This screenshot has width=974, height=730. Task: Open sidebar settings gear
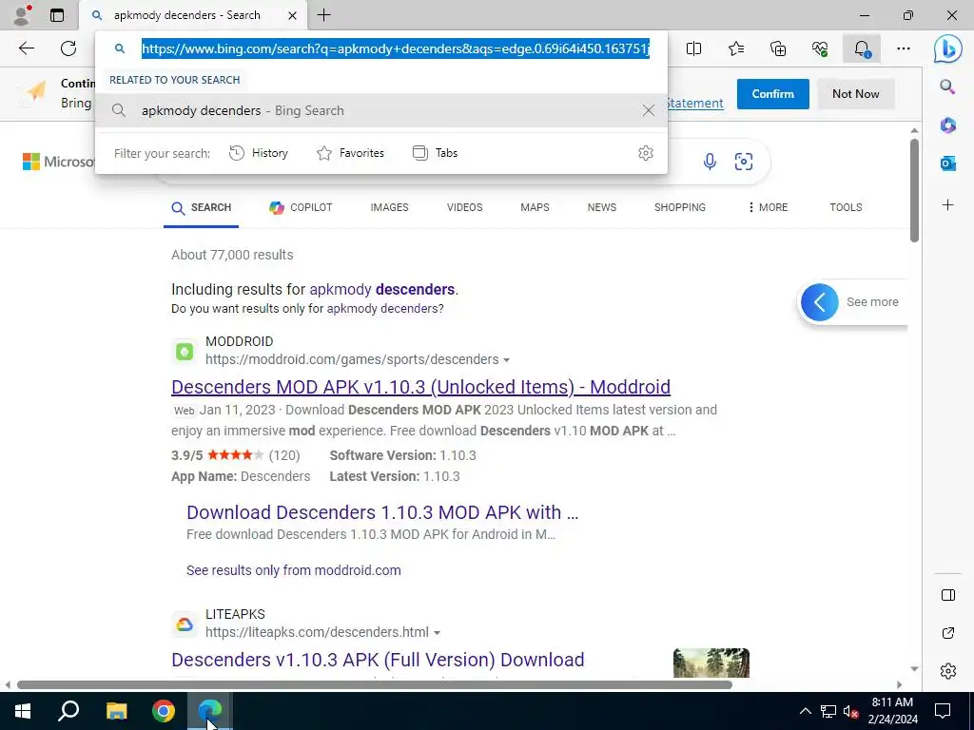(948, 671)
